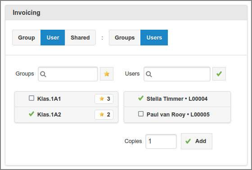Click the Copies number field

pyautogui.click(x=161, y=141)
